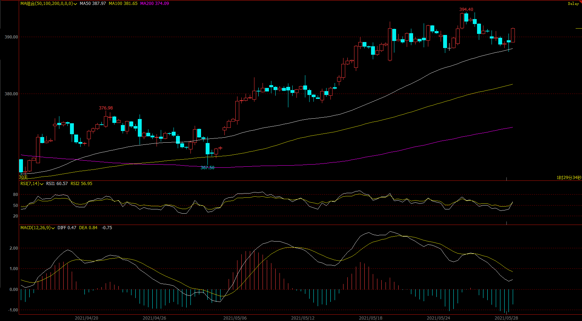This screenshot has width=582, height=321.
Task: Click the DIFF 0.47 value
Action: pyautogui.click(x=67, y=228)
